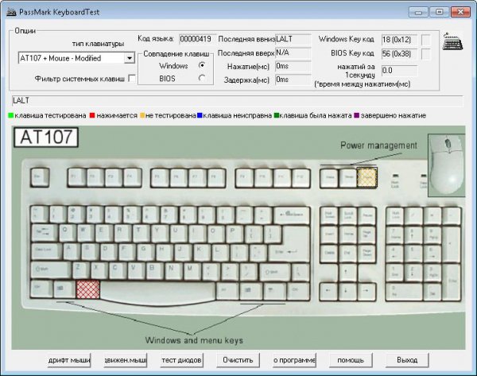Minimize the PassMark KeyboardTest window

(x=418, y=12)
